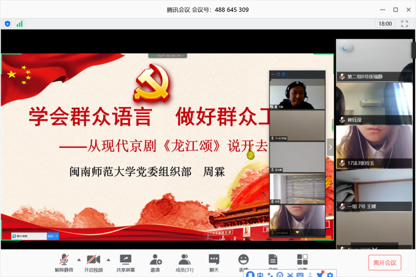Click the blue security shield icon
The height and width of the screenshot is (277, 416).
coord(8,24)
